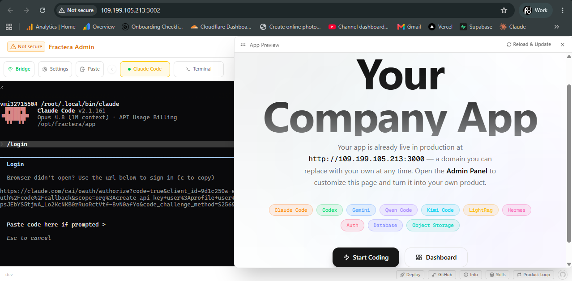This screenshot has height=281, width=572.
Task: Click Not secure badge beside Fractera Admin
Action: click(x=26, y=46)
